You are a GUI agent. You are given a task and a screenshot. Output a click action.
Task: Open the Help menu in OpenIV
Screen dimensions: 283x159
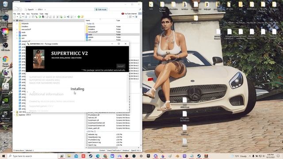(x=46, y=14)
